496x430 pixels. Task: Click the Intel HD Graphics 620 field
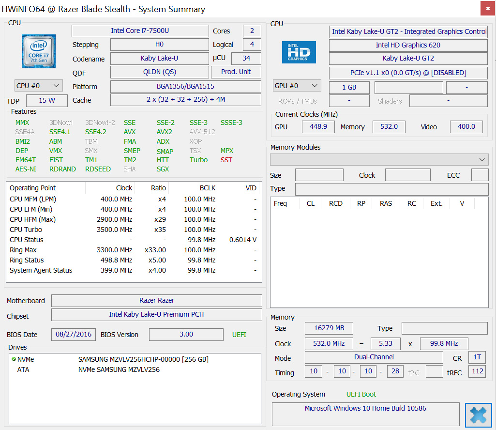click(x=408, y=46)
